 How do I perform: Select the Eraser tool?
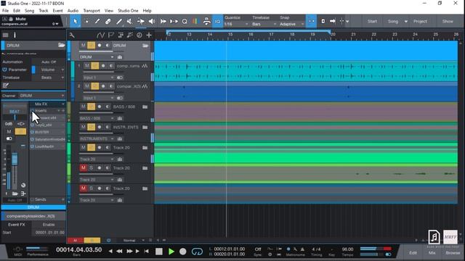pyautogui.click(x=108, y=21)
